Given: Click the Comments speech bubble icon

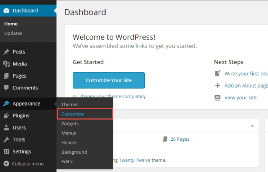Looking at the screenshot, I should [x=7, y=88].
